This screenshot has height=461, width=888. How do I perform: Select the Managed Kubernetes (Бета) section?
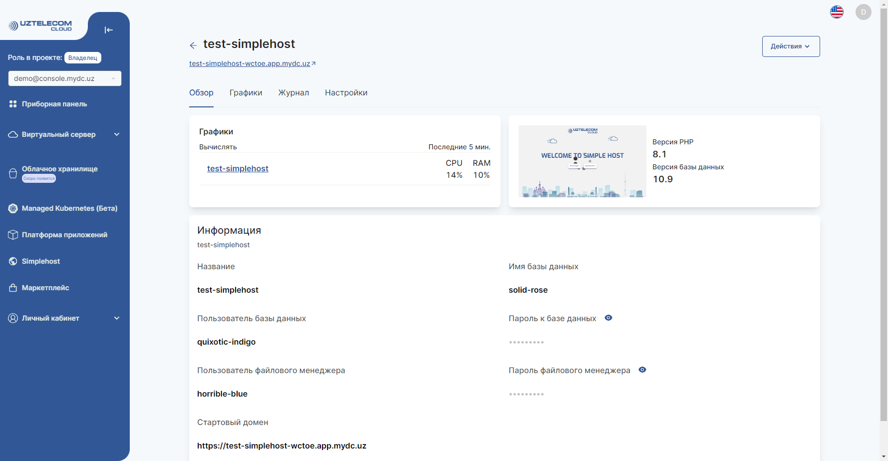(x=69, y=208)
